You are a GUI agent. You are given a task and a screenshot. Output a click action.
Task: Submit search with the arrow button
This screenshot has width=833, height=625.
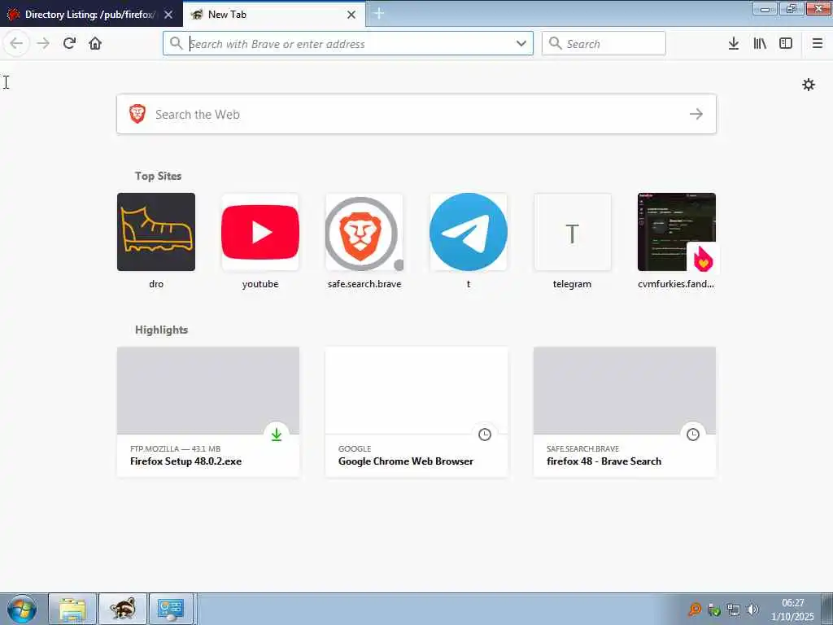[x=696, y=114]
